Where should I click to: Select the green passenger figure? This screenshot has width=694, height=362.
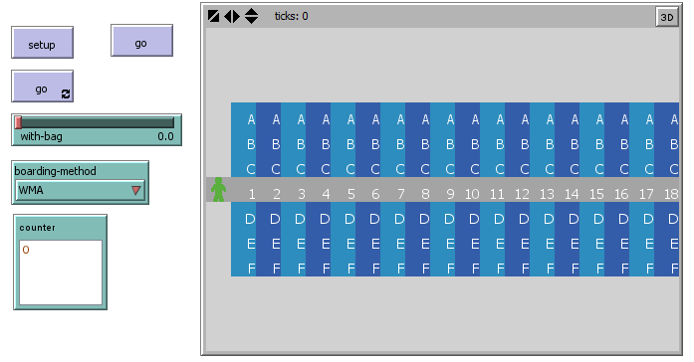pyautogui.click(x=218, y=190)
